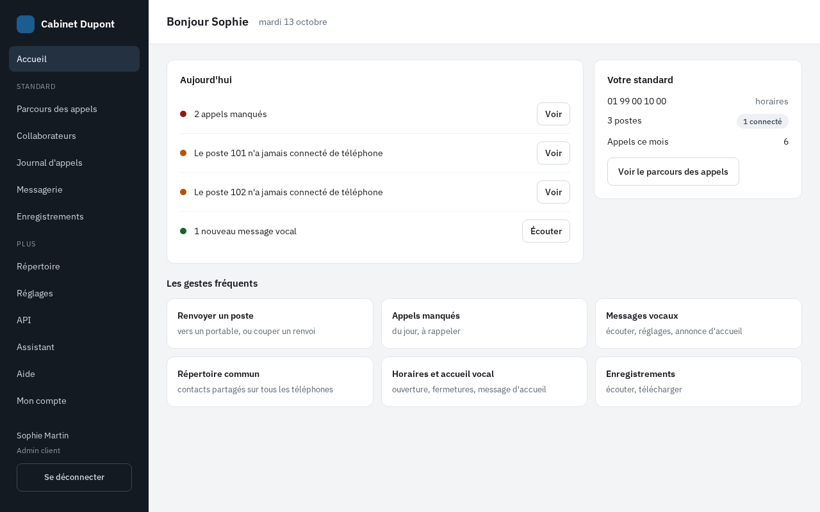Go to Parcours des appels in the sidebar
The image size is (820, 512).
[x=74, y=109]
